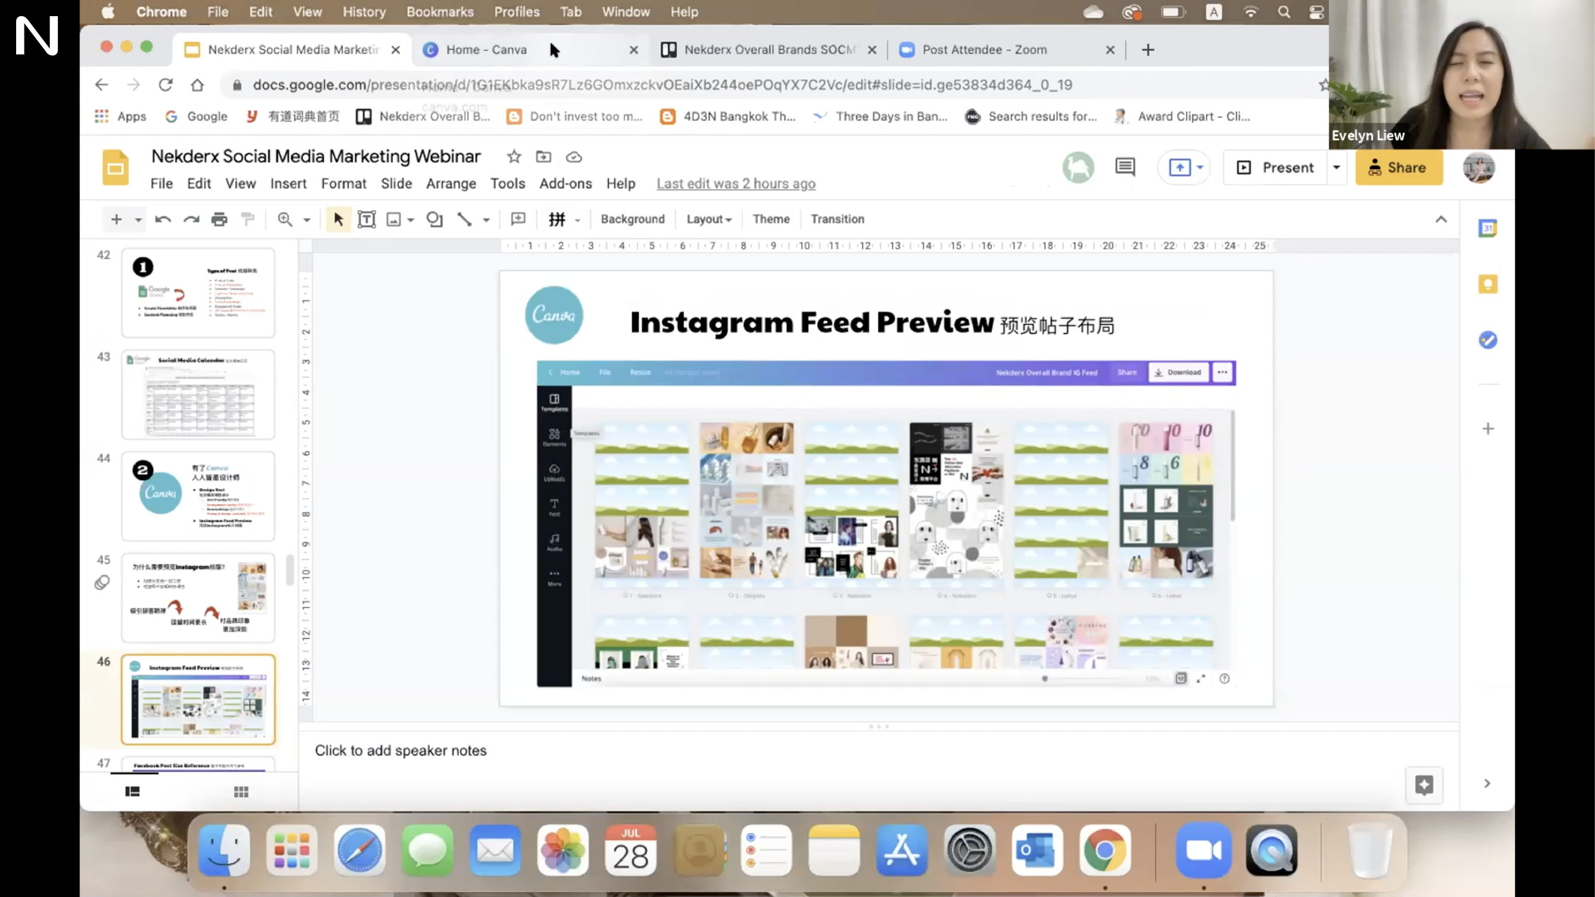Screen dimensions: 1595x897
Task: Open Google Keep side panel icon
Action: click(x=1488, y=284)
